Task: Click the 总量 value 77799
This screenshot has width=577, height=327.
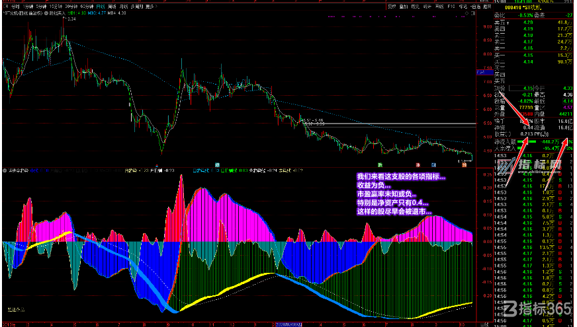Action: point(526,108)
